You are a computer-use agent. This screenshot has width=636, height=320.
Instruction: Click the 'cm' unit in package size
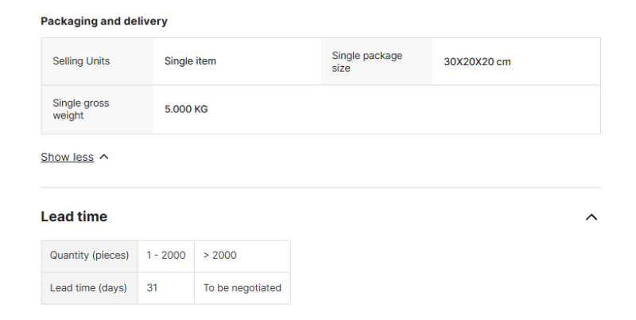coord(503,61)
